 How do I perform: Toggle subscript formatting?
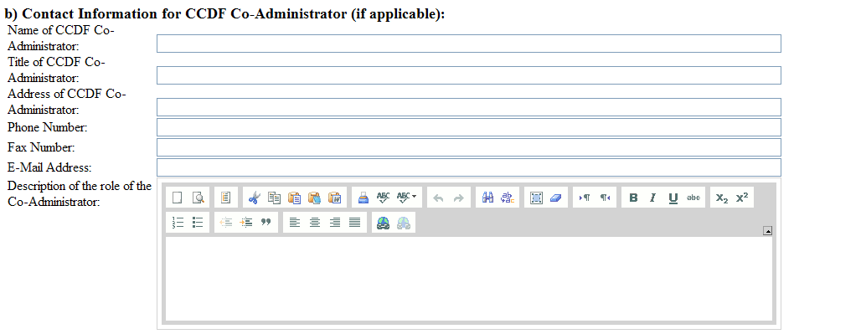pyautogui.click(x=722, y=198)
